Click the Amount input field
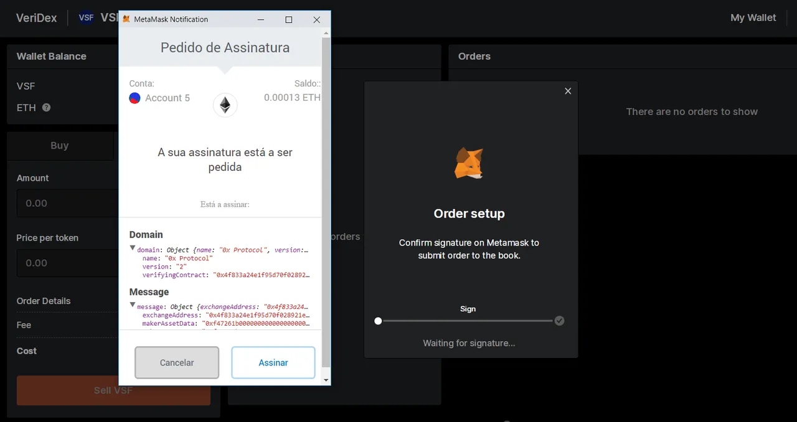The image size is (797, 422). click(68, 203)
